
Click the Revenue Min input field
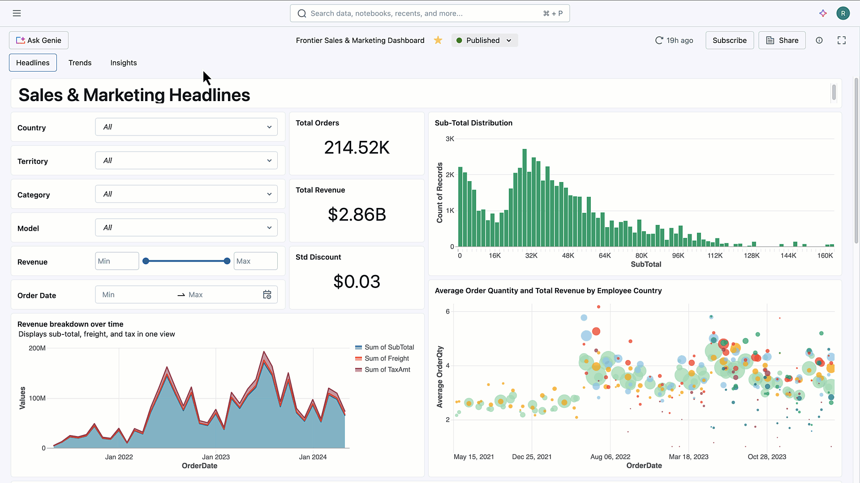click(117, 261)
